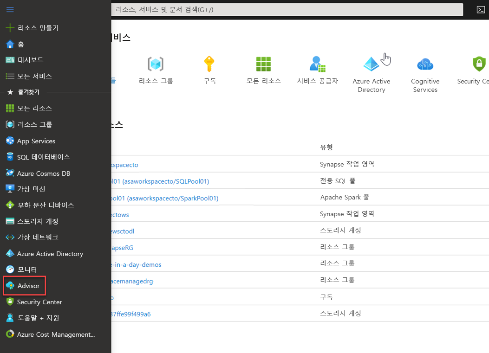Click the Storage accounts icon in sidebar
This screenshot has height=353, width=489.
click(10, 221)
